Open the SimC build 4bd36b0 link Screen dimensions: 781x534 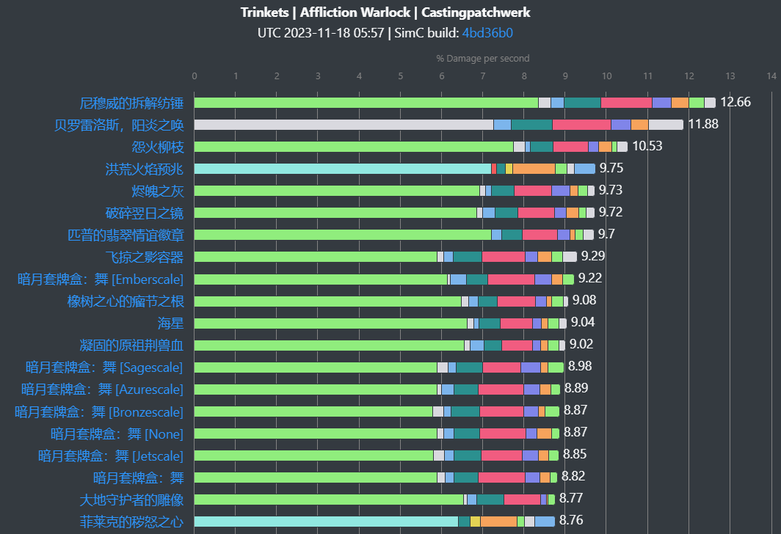coord(487,33)
